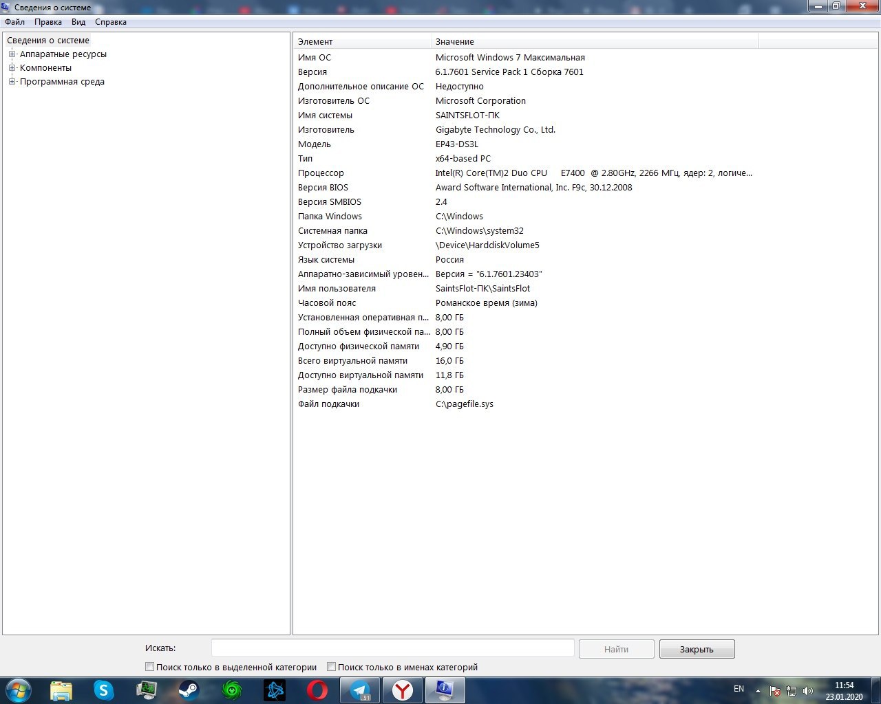Select the Имя пользователя row
The width and height of the screenshot is (881, 704).
(526, 288)
